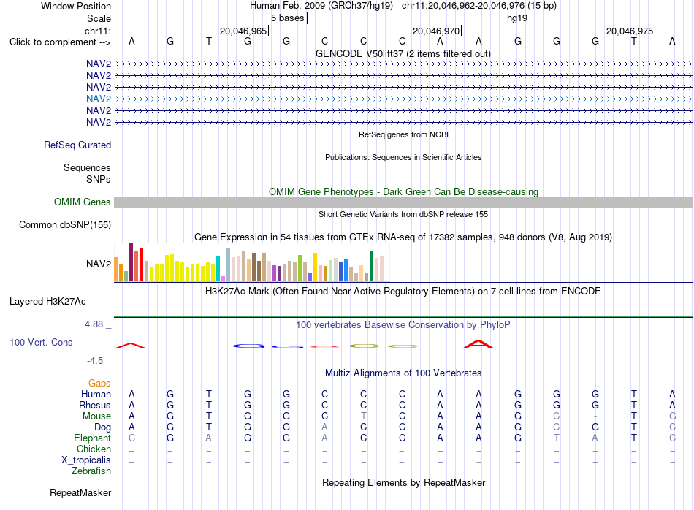The width and height of the screenshot is (694, 510).
Task: Click the 4.88 upper limit of PhyloP
Action: (94, 324)
